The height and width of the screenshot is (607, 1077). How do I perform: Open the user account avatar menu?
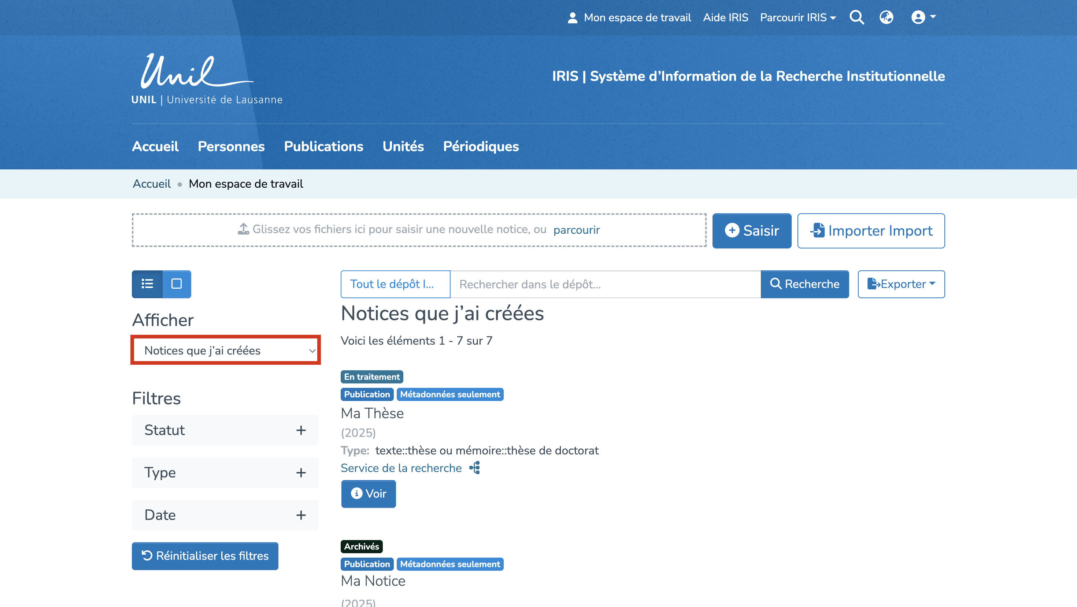923,17
